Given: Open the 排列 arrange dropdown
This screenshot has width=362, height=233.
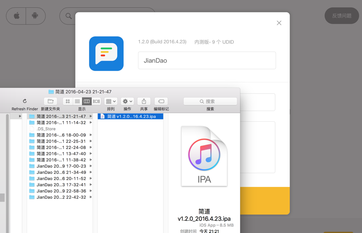Looking at the screenshot, I should (x=111, y=101).
